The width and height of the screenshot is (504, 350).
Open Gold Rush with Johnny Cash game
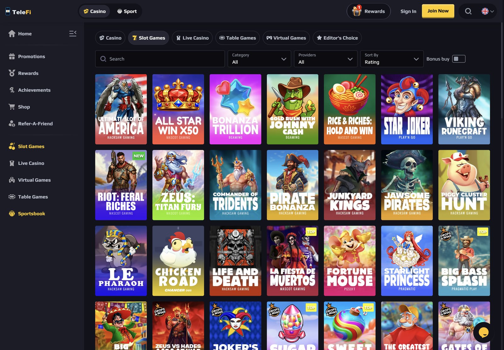(293, 109)
